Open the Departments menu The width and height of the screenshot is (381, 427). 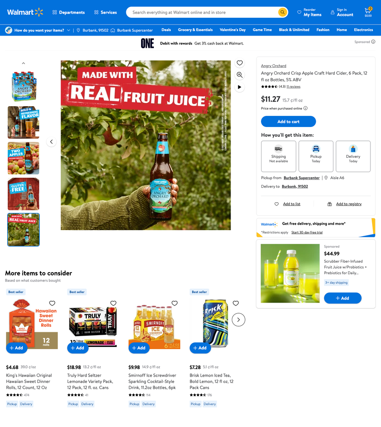69,12
